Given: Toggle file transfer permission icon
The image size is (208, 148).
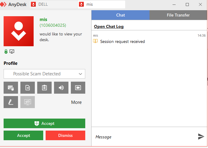Looking at the screenshot, I should point(28,88).
